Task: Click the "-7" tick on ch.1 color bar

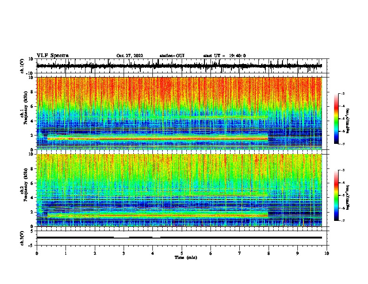Action: tap(343, 144)
